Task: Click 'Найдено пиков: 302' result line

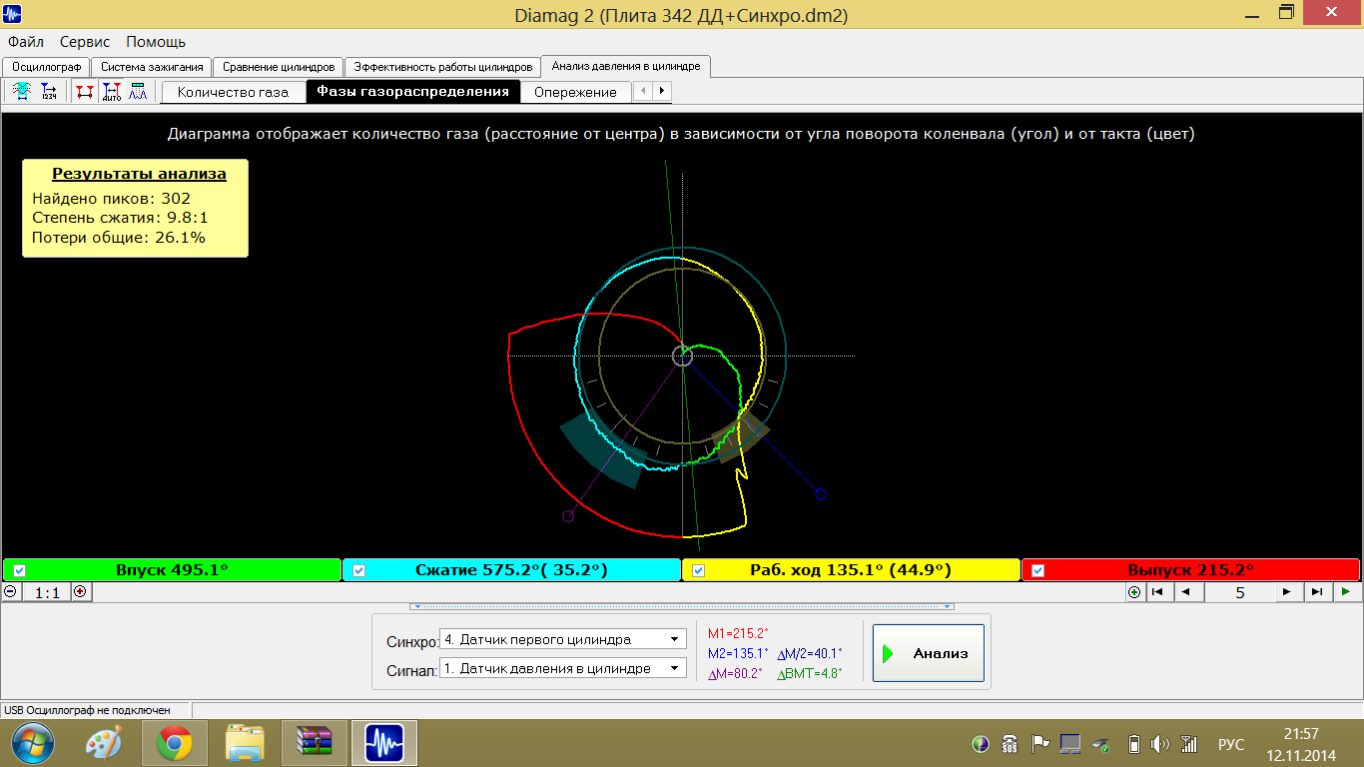Action: coord(111,199)
